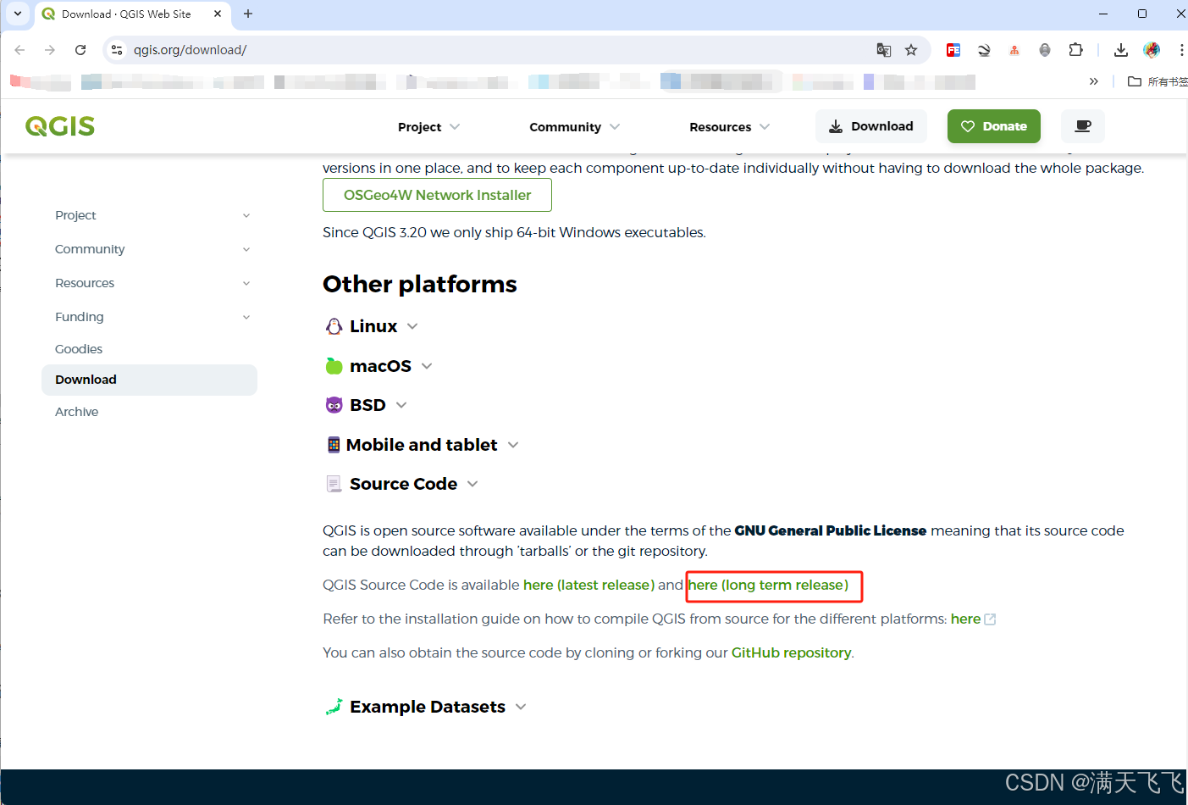Click the Linux penguin icon
The width and height of the screenshot is (1188, 805).
tap(334, 326)
